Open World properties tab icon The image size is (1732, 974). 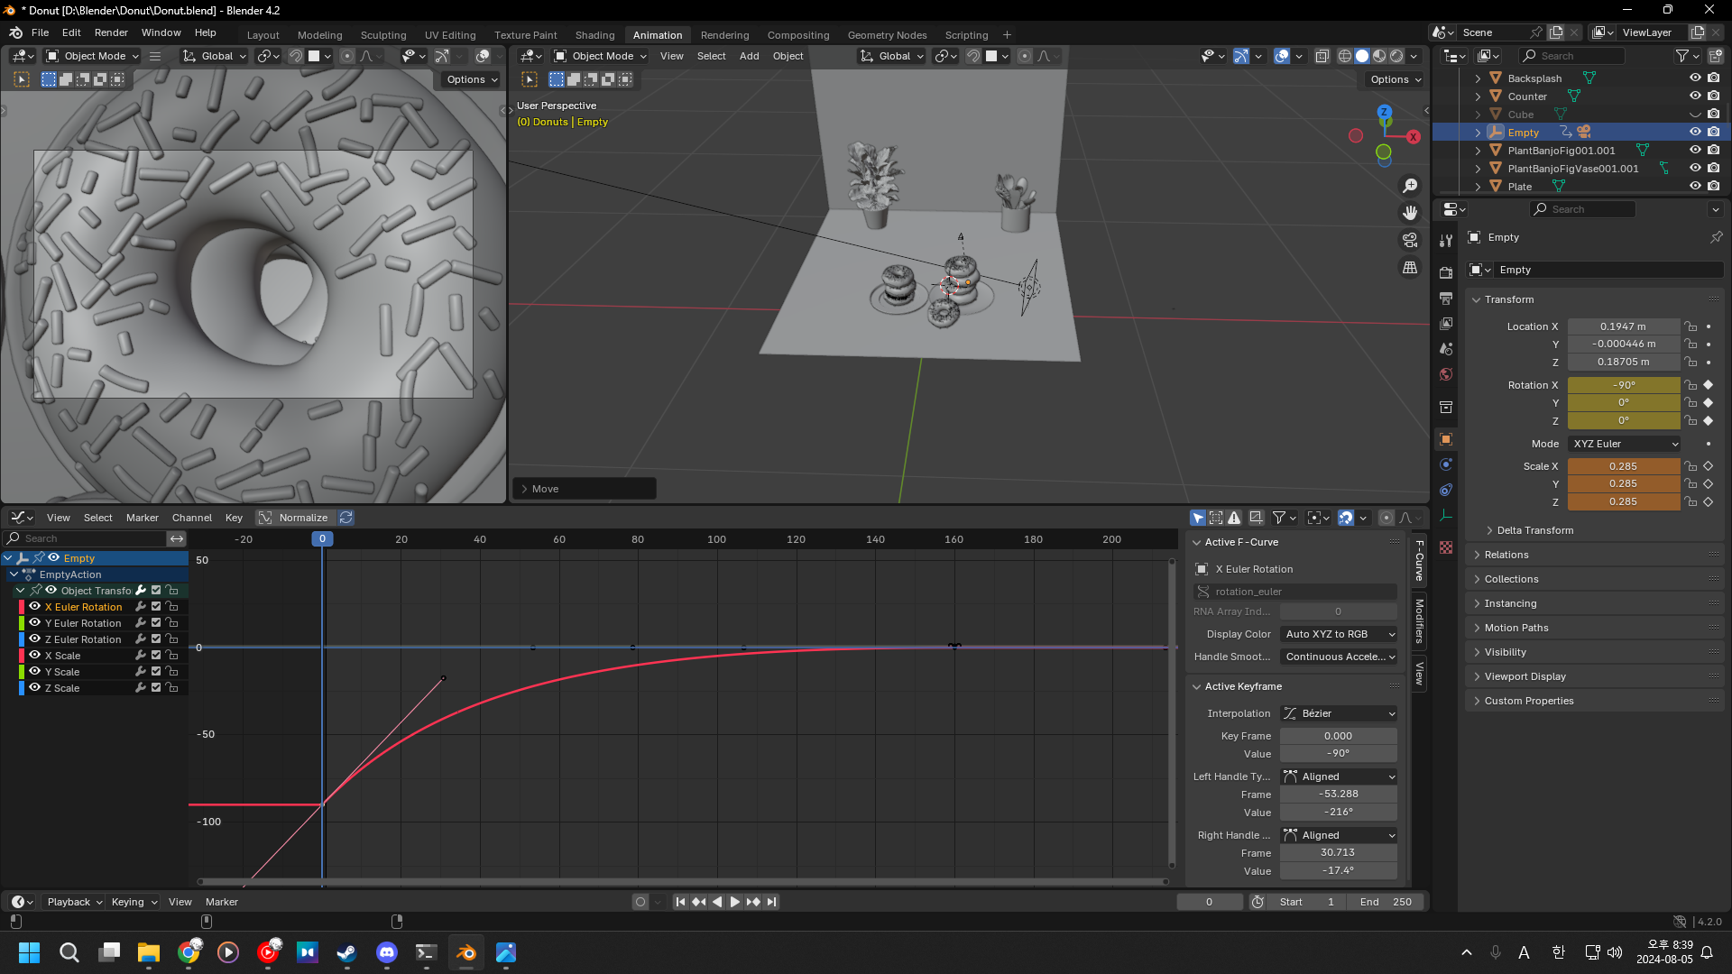pyautogui.click(x=1446, y=374)
